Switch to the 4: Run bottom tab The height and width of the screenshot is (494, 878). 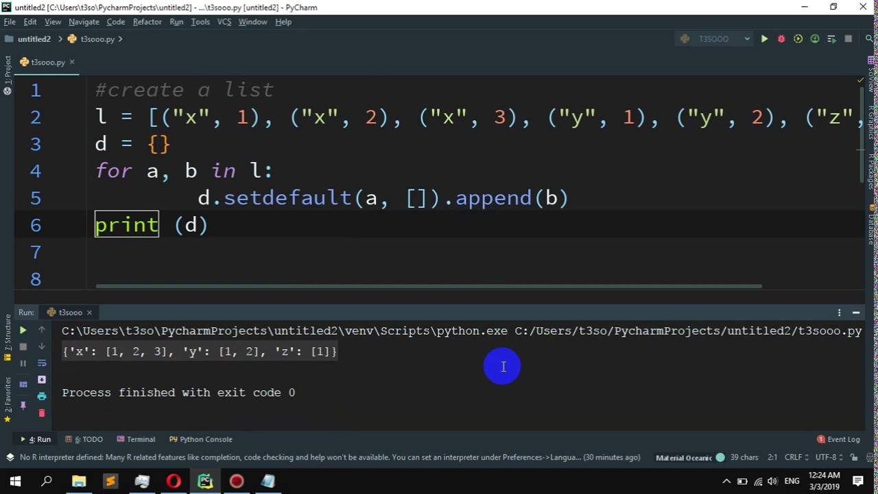(36, 439)
